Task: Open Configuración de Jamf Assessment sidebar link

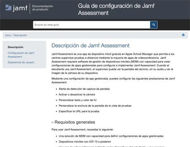Action: (21, 55)
